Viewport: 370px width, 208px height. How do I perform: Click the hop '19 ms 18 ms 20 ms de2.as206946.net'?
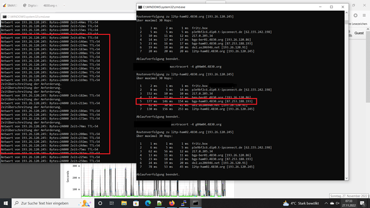[193, 47]
